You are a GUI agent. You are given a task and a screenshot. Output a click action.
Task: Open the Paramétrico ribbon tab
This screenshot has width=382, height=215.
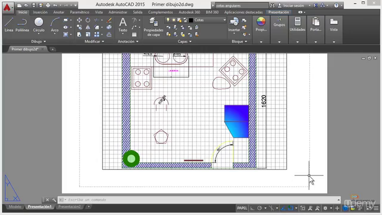(79, 12)
